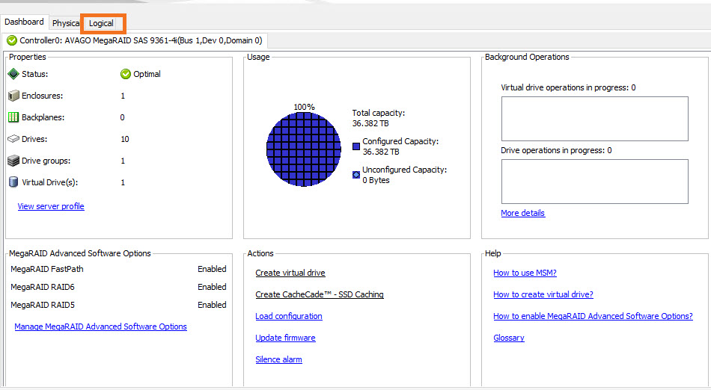Click the Backplanes count value 0

pyautogui.click(x=123, y=117)
